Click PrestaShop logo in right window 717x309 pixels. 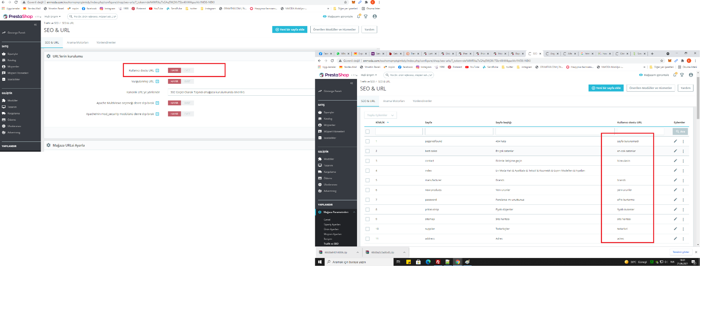click(x=334, y=75)
